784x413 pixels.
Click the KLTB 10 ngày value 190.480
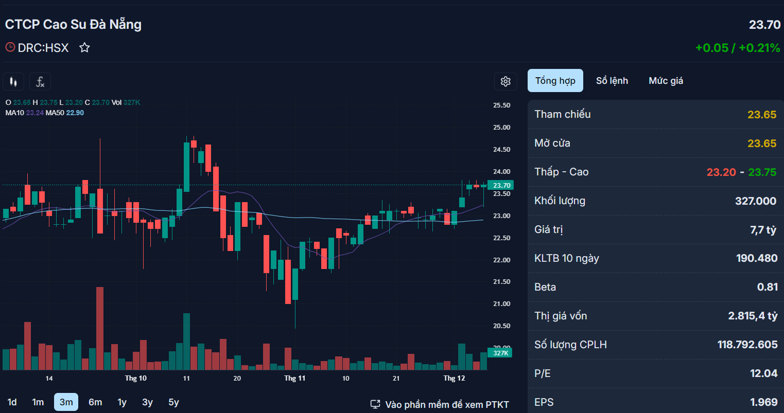[x=757, y=258]
